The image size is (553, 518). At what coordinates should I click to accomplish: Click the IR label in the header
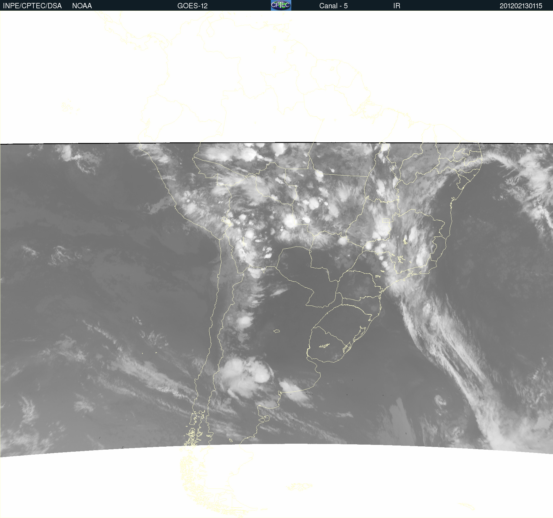coord(397,6)
